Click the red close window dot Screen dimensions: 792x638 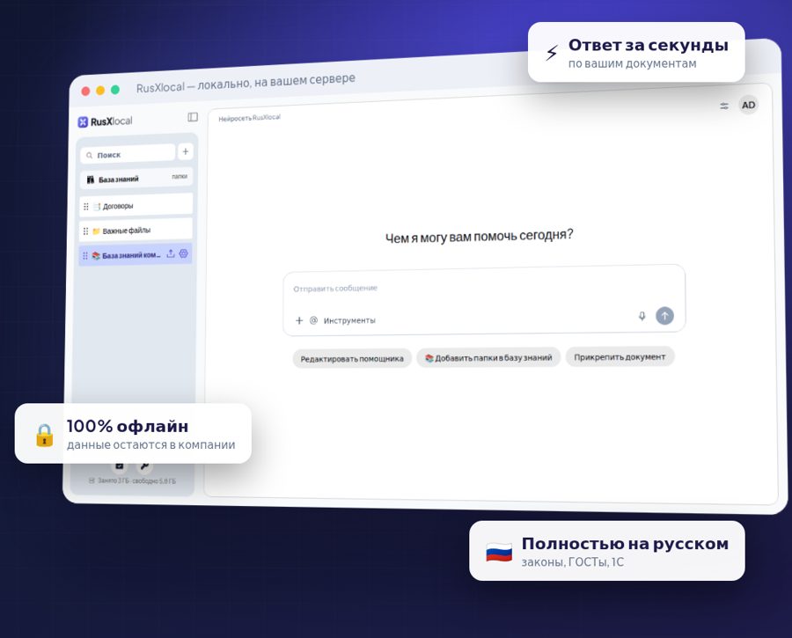click(86, 91)
